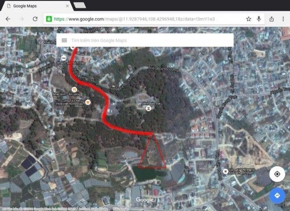Go back to the previous page
This screenshot has width=290, height=211.
point(8,19)
